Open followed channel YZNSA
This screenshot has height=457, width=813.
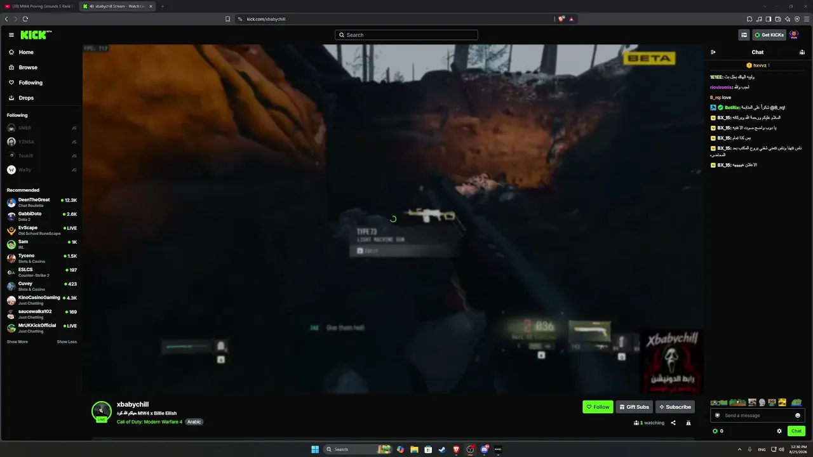42,142
